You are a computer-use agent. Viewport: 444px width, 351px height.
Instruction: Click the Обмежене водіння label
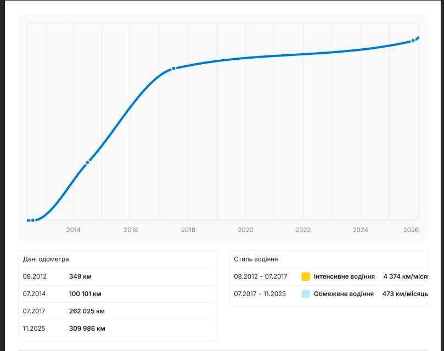[344, 294]
